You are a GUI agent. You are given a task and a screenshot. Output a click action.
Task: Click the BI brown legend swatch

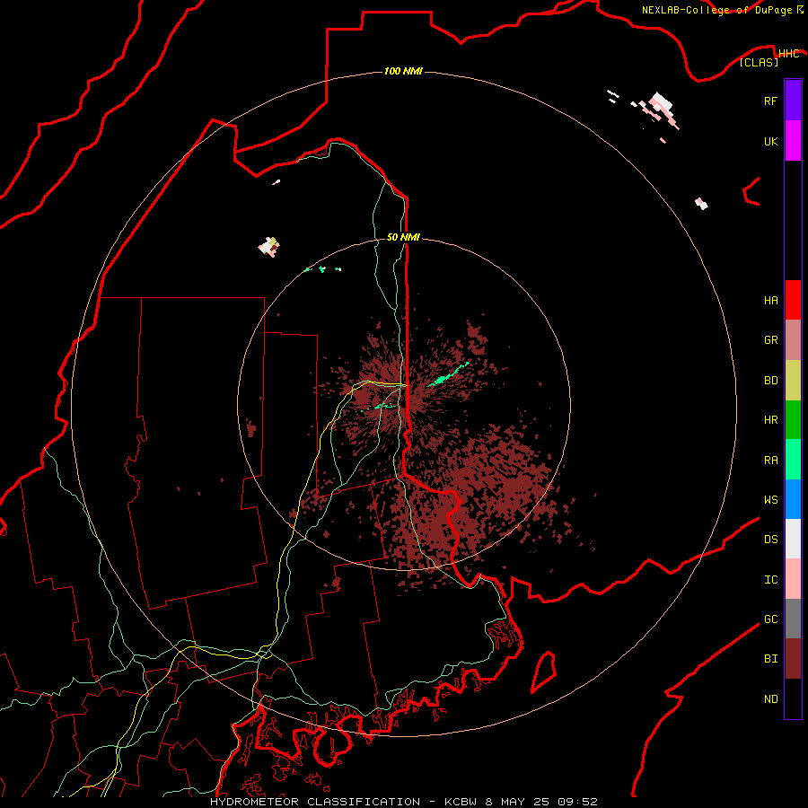(x=793, y=659)
